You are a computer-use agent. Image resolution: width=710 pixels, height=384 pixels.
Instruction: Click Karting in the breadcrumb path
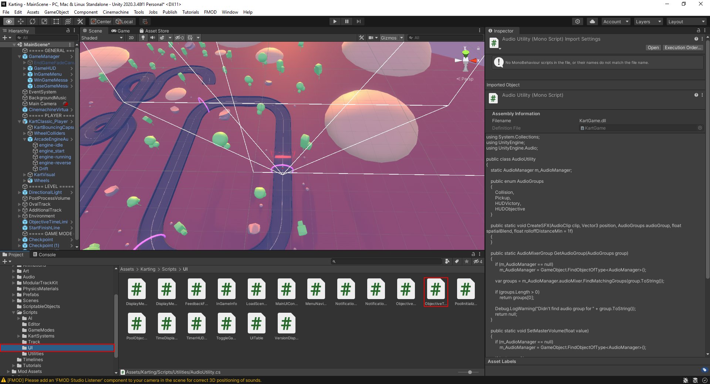[148, 269]
